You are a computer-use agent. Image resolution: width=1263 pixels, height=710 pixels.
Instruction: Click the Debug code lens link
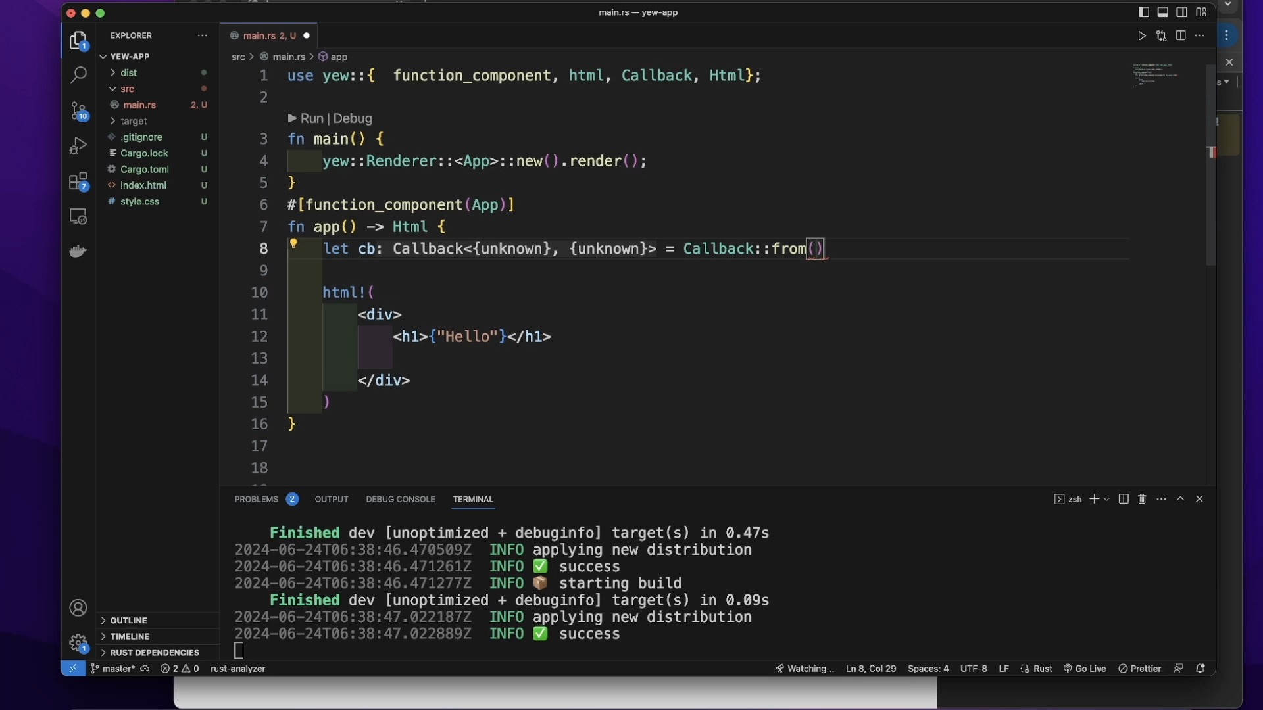point(353,119)
